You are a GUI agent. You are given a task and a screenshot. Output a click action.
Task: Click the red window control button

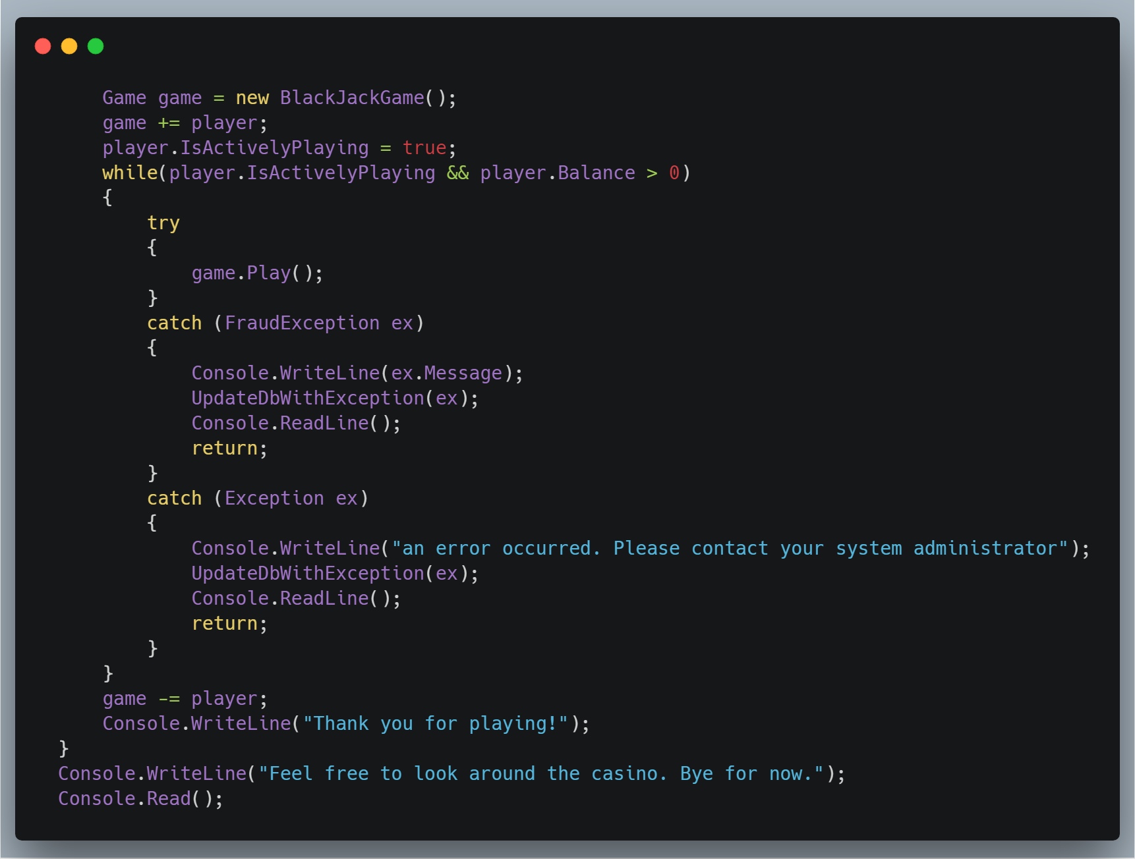pyautogui.click(x=43, y=46)
